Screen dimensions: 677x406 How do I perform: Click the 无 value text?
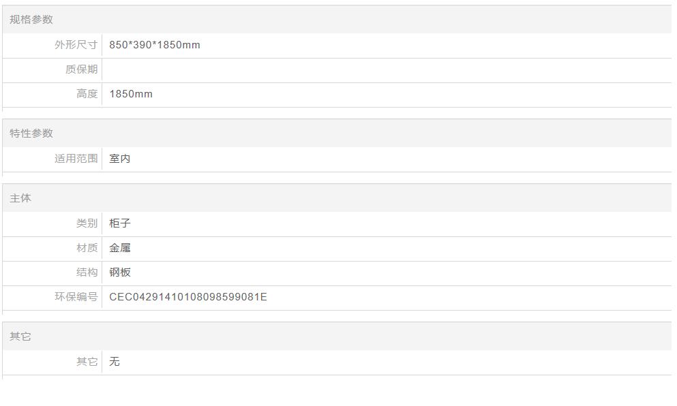tap(115, 362)
